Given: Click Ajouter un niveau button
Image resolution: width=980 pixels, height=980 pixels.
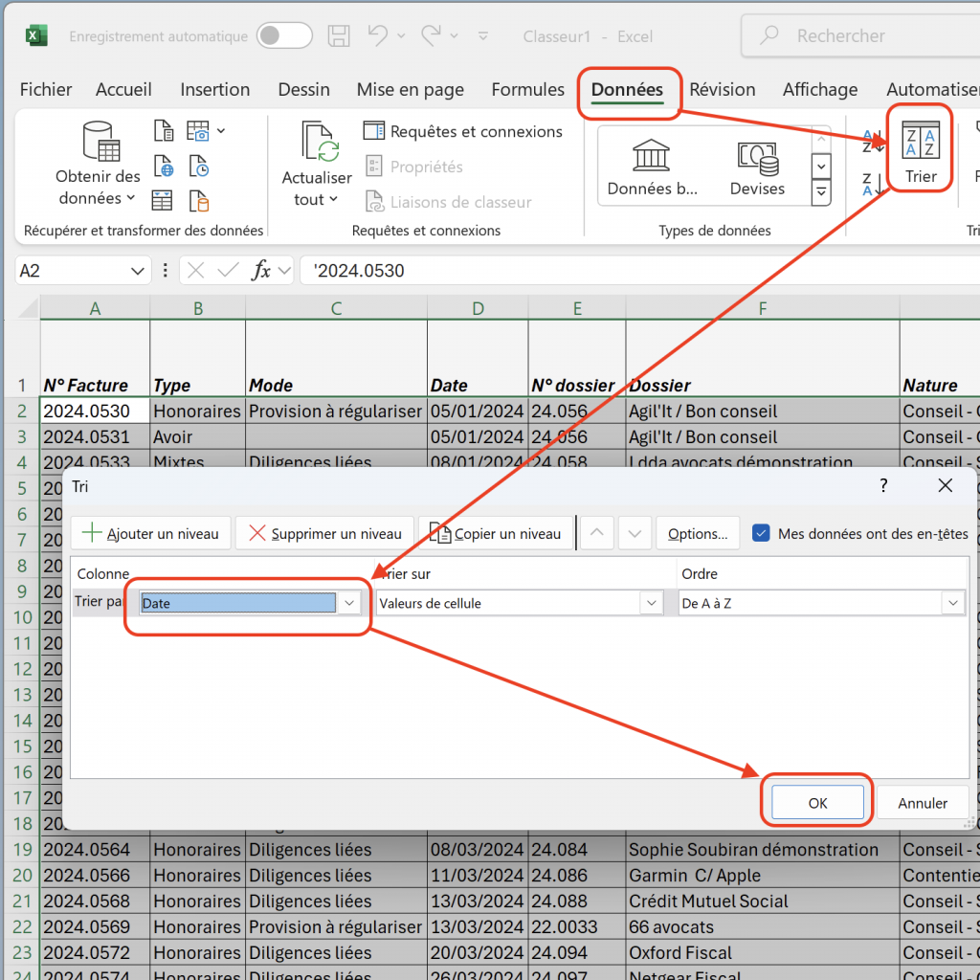Looking at the screenshot, I should point(151,533).
